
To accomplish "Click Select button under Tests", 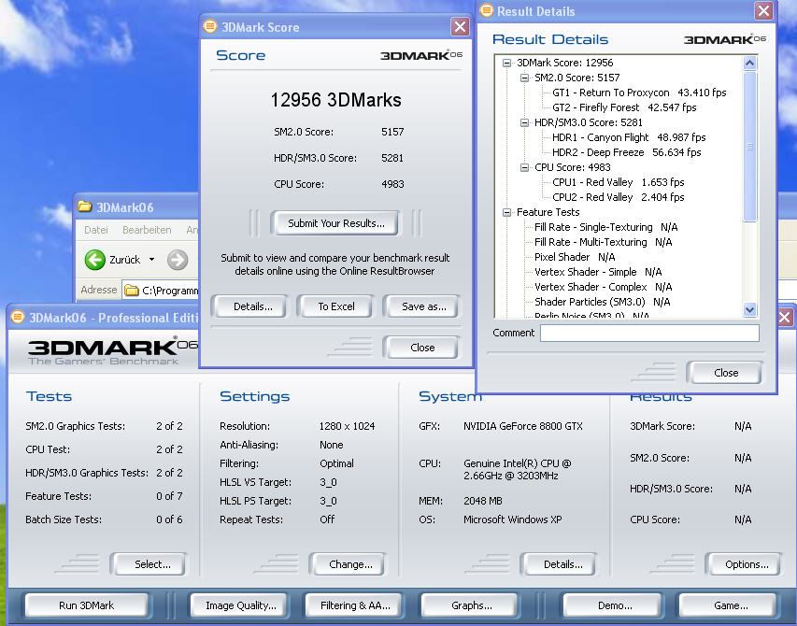I will (150, 564).
